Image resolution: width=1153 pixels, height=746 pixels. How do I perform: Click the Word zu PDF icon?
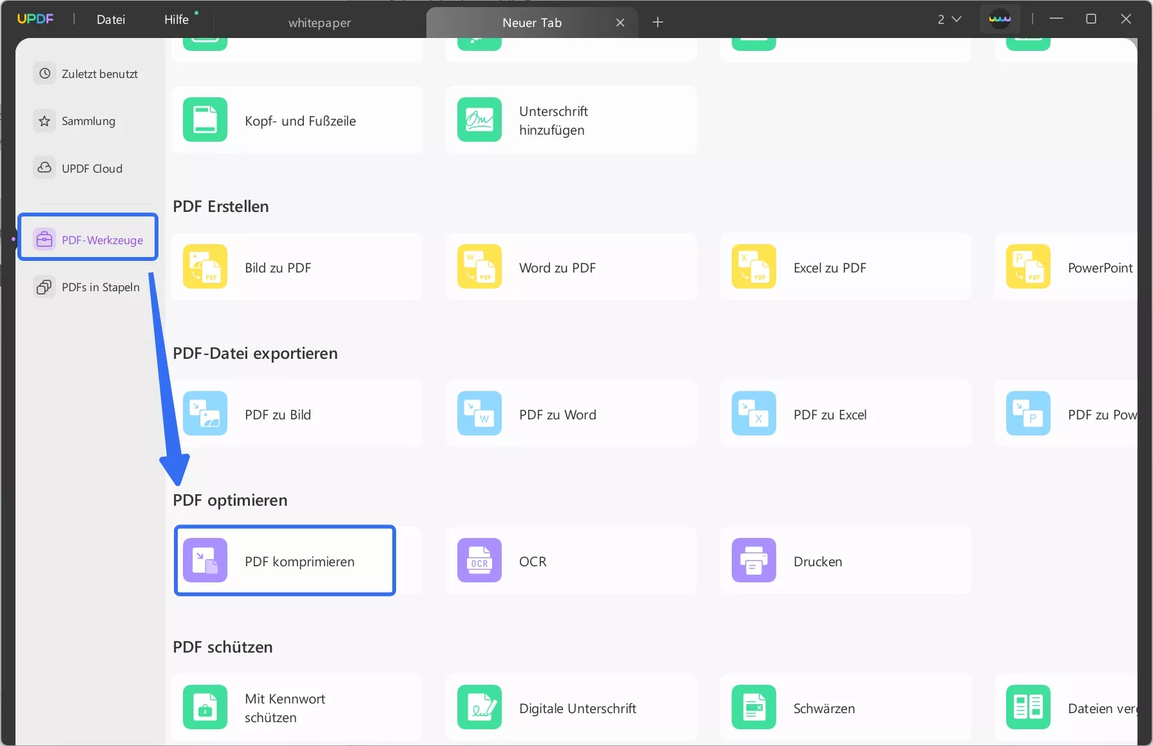[x=479, y=266]
